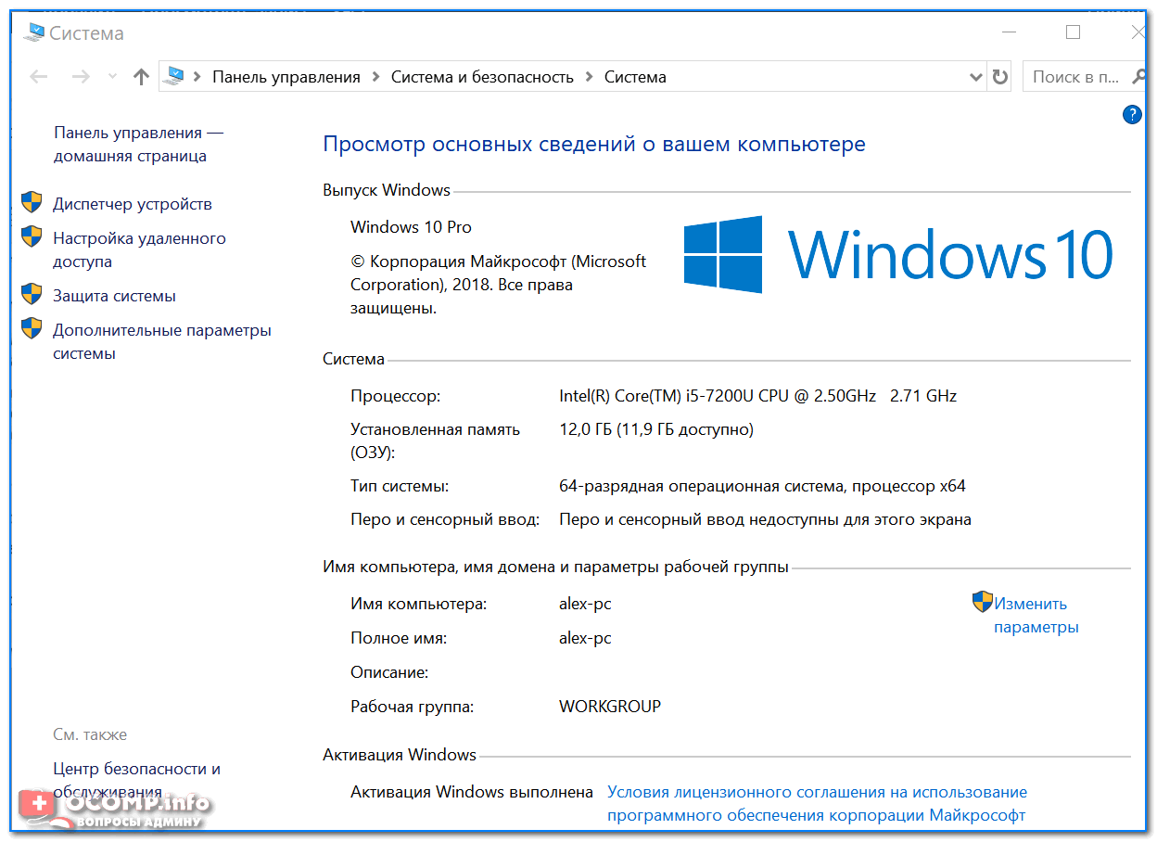Expand the chevron before Панель управления breadcrumb
Viewport: 1157px width, 842px height.
(197, 77)
